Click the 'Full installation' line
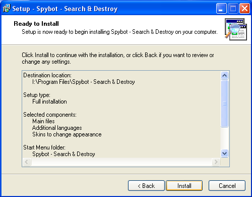The image size is (252, 197). pos(49,102)
